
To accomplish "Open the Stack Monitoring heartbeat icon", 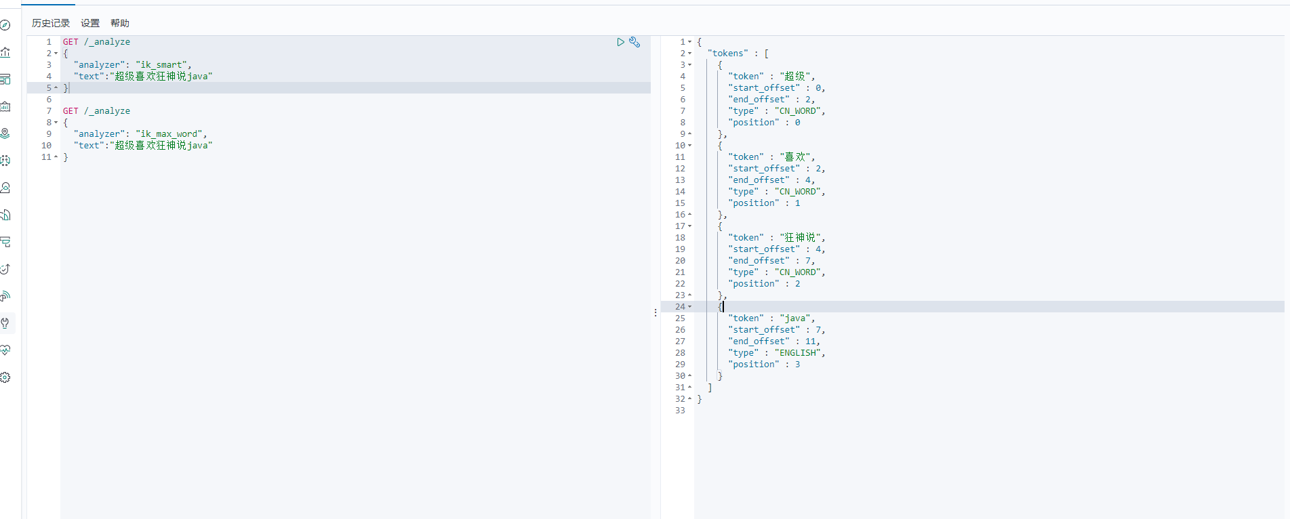I will [x=5, y=350].
